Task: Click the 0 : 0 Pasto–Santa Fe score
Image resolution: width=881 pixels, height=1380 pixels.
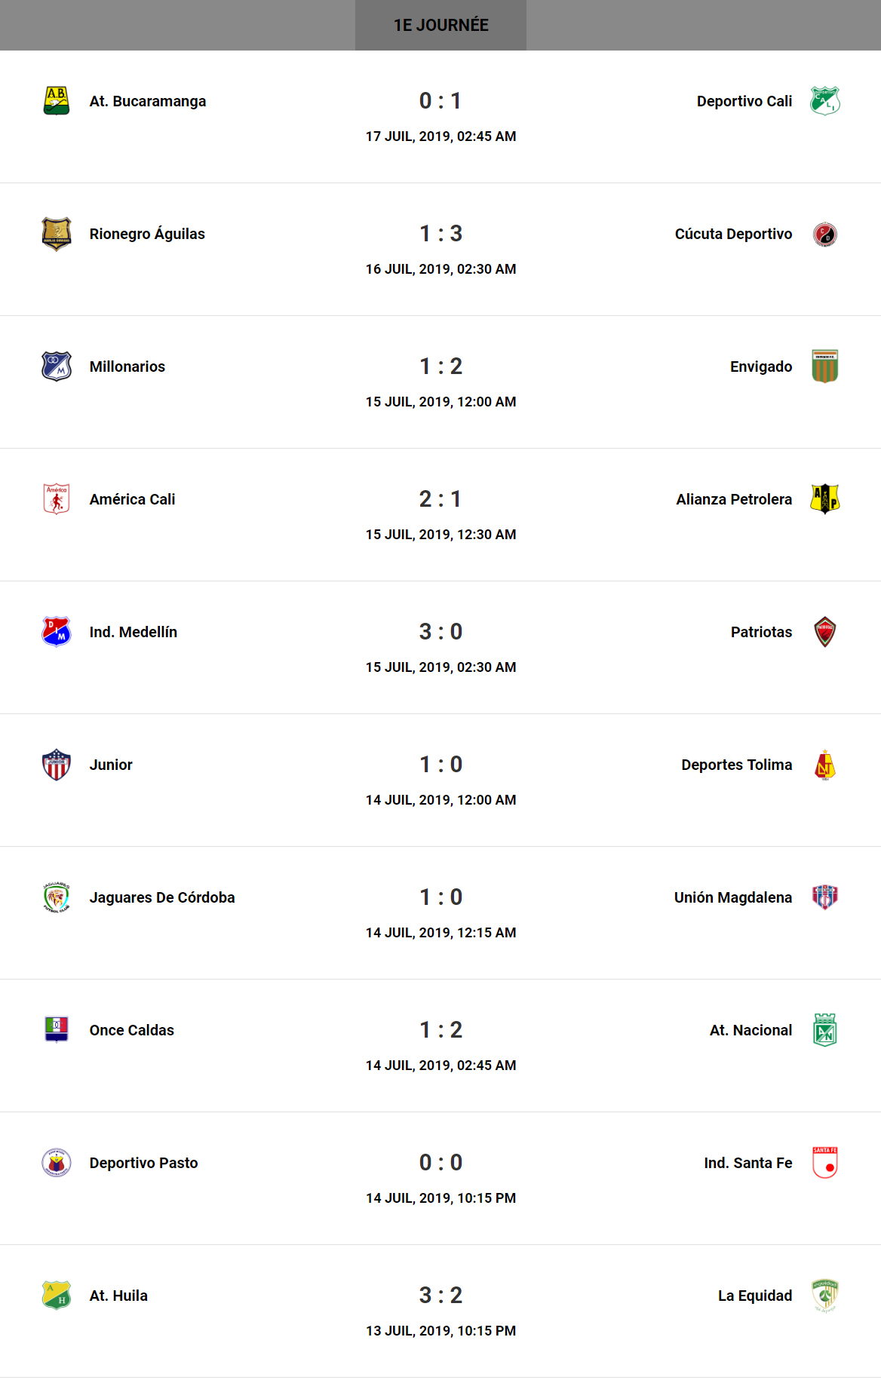Action: (x=440, y=1163)
